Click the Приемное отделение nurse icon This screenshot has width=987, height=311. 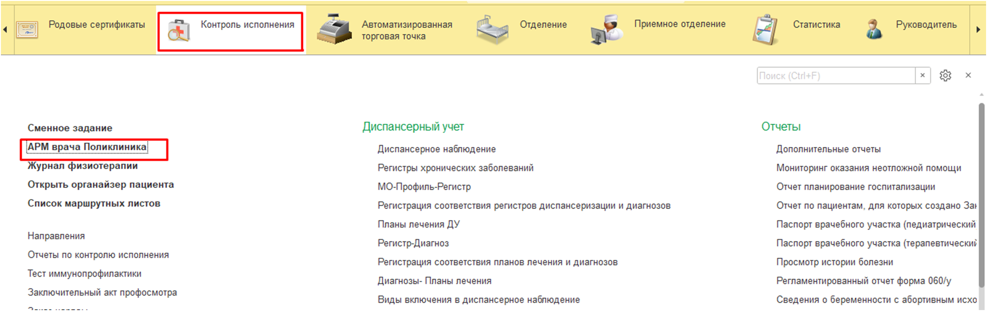pos(606,30)
